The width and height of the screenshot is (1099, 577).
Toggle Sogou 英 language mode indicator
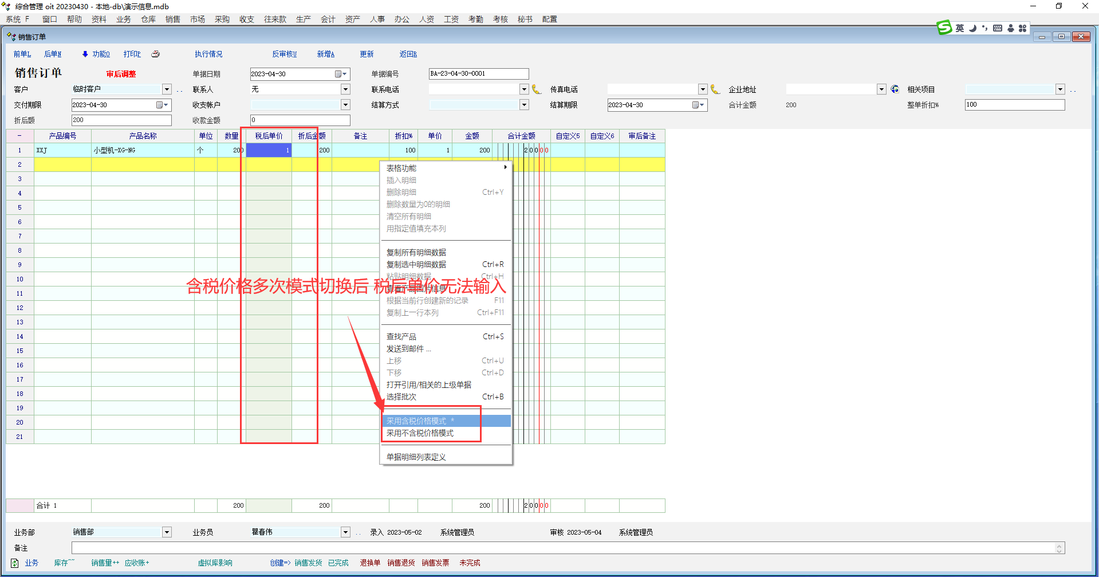(x=960, y=28)
